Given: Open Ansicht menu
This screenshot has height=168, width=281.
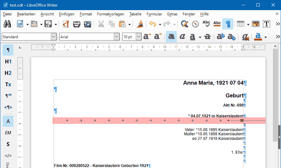Looking at the screenshot, I should 47,14.
